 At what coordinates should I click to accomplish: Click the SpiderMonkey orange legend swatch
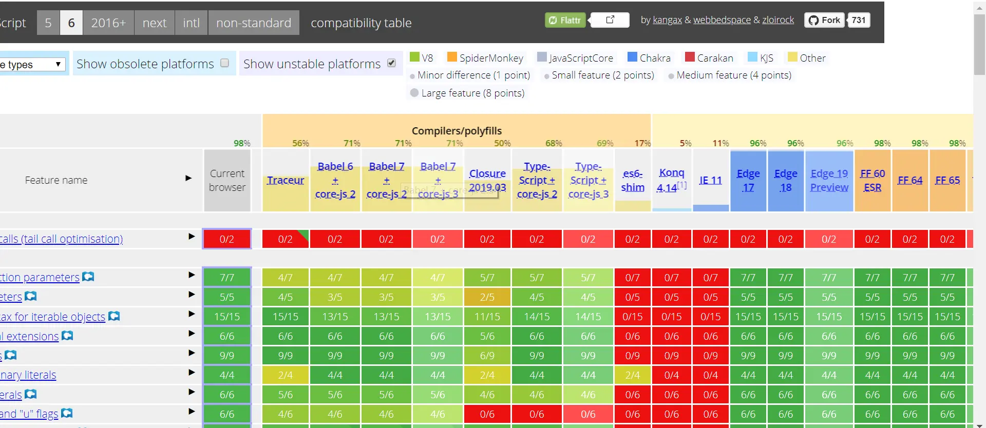point(452,57)
